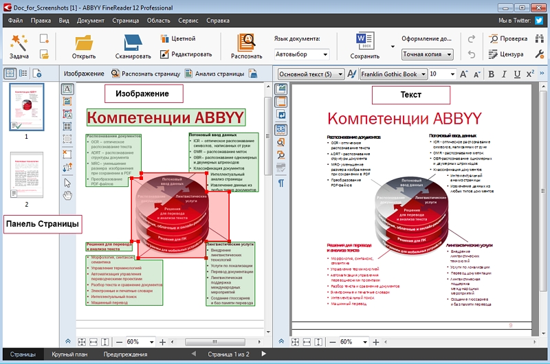Click the Распознать (Recognize) magnifier icon
Image resolution: width=550 pixels, height=364 pixels.
click(246, 43)
